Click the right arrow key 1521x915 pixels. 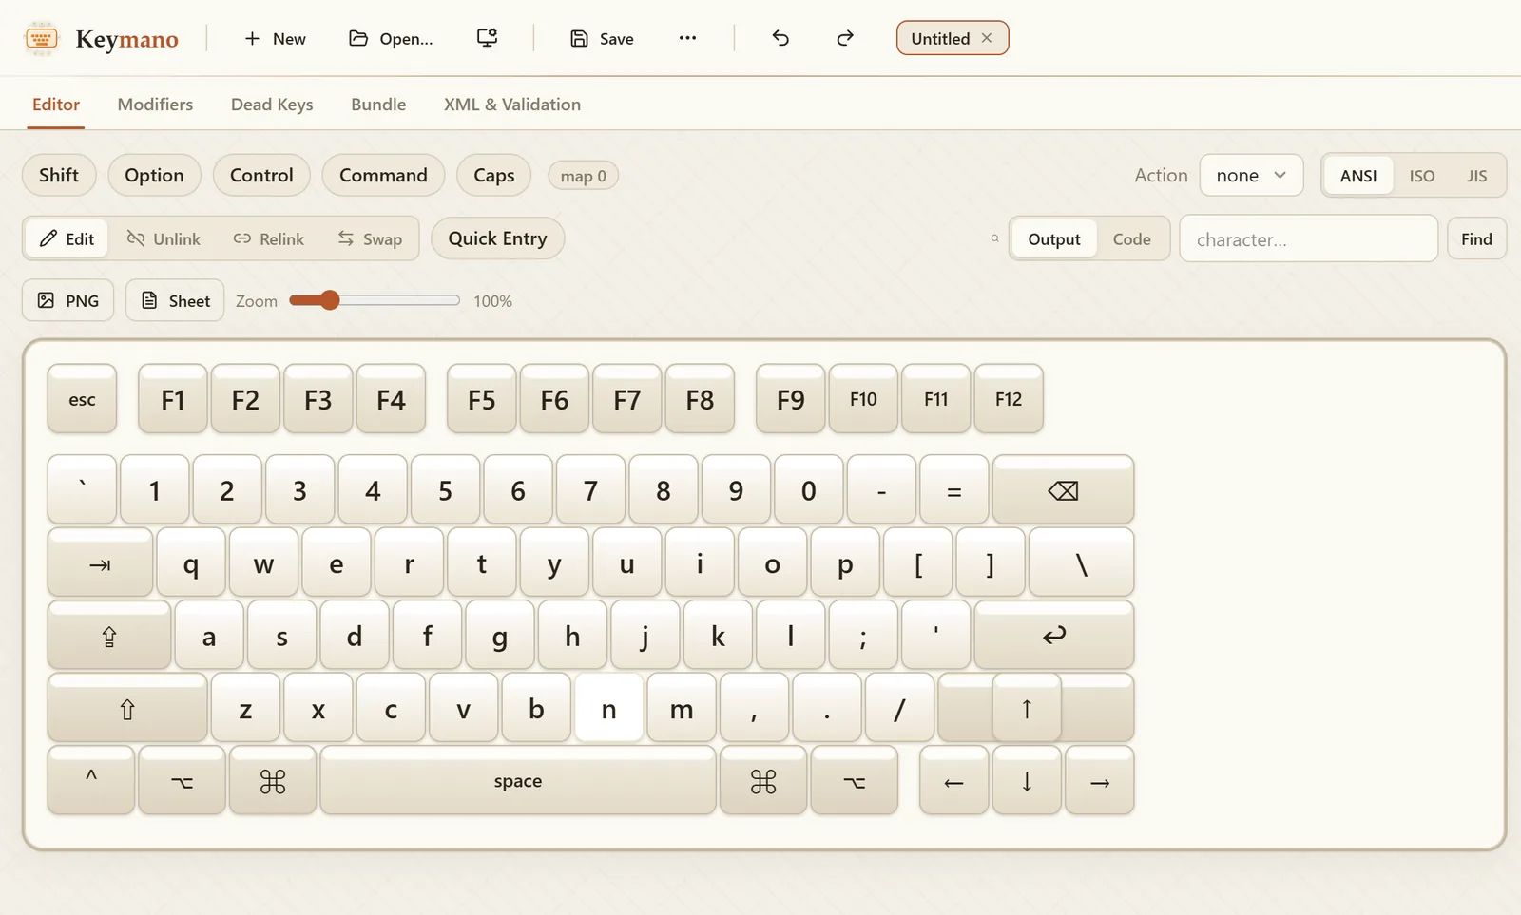coord(1100,781)
